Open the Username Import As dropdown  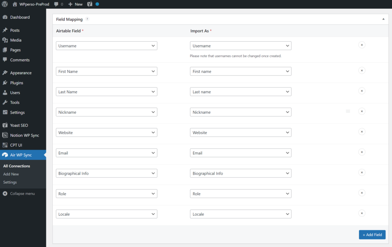(241, 46)
